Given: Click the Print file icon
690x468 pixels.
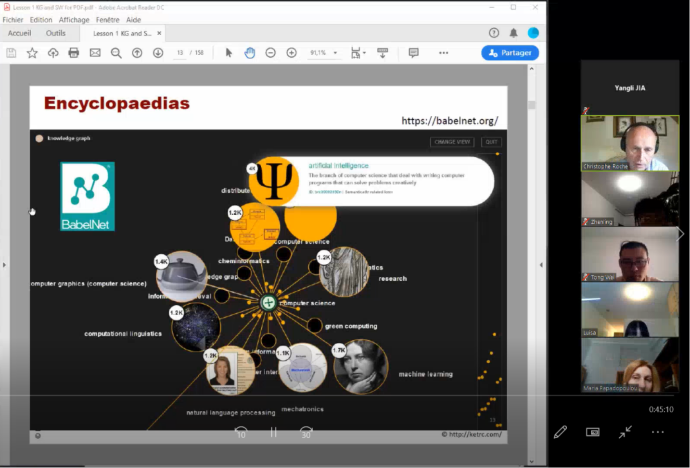Looking at the screenshot, I should click(74, 53).
